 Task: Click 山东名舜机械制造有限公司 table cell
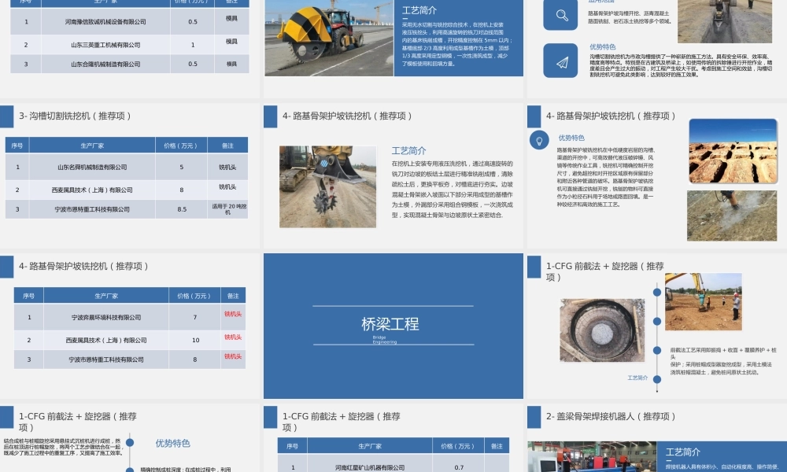pos(92,168)
